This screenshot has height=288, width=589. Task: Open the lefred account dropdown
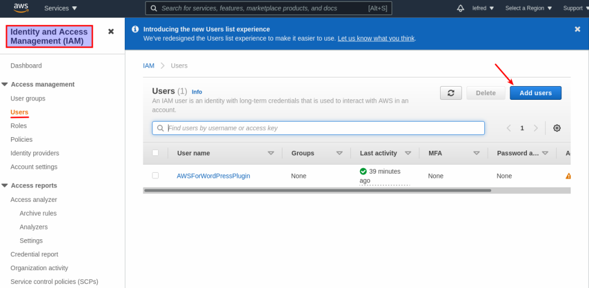tap(483, 8)
